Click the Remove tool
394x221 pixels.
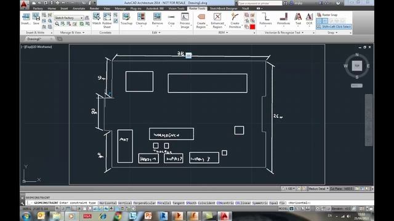click(158, 20)
